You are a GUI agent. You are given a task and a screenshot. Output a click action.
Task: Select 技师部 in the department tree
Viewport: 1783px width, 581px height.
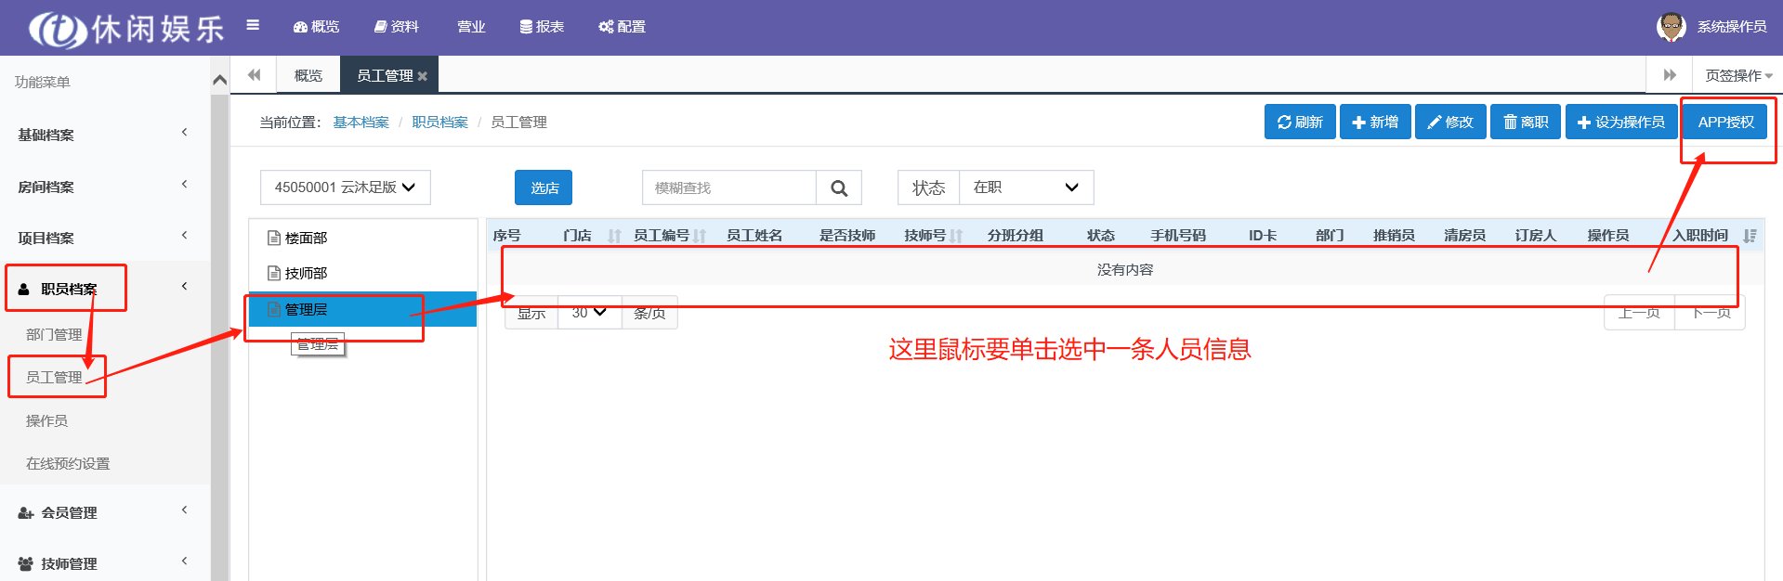tap(306, 273)
